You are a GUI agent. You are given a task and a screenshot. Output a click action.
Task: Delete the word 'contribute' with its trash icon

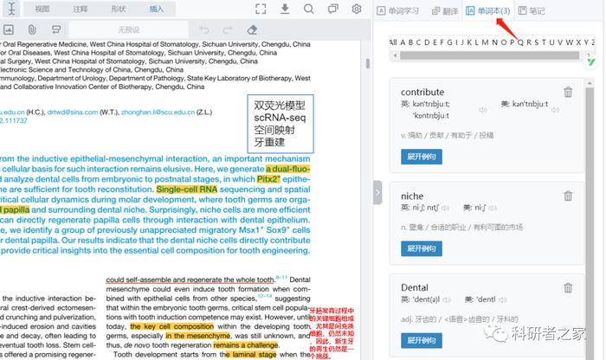click(x=568, y=93)
